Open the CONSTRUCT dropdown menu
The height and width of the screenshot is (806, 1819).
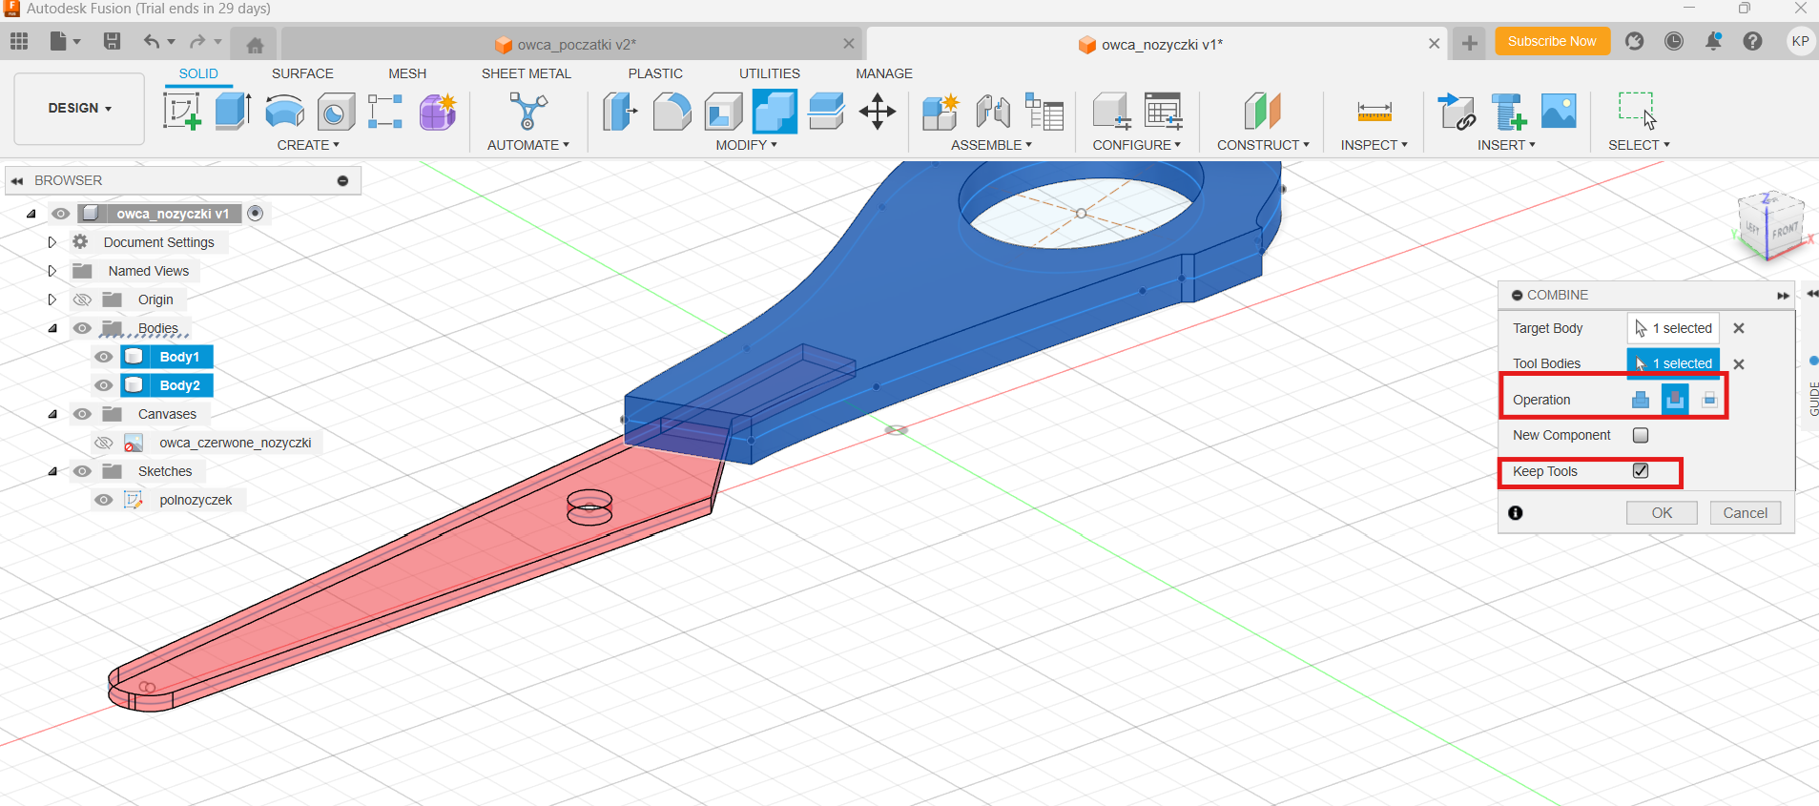(1263, 145)
